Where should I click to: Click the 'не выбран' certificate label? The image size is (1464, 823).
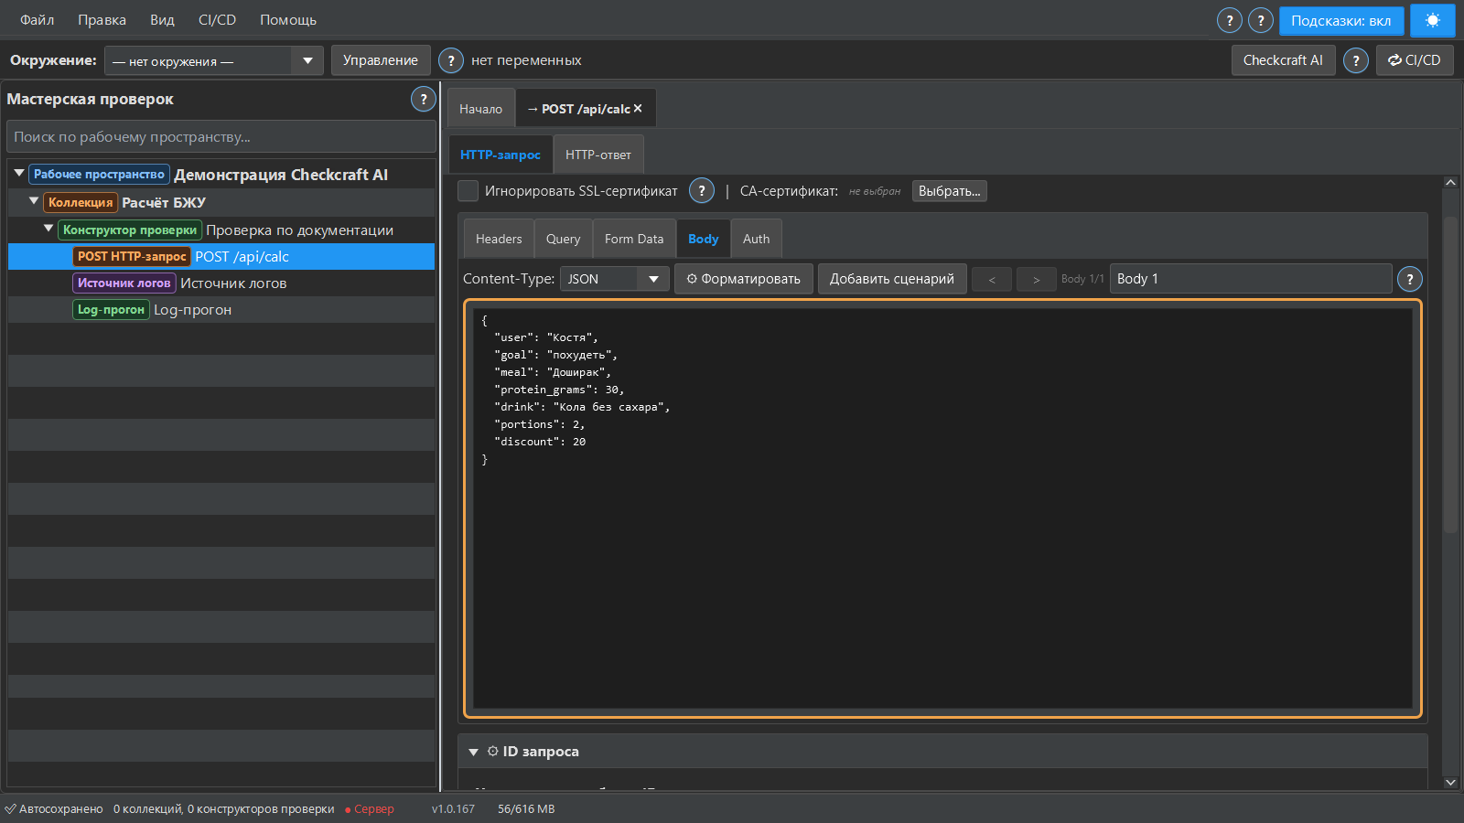[875, 191]
